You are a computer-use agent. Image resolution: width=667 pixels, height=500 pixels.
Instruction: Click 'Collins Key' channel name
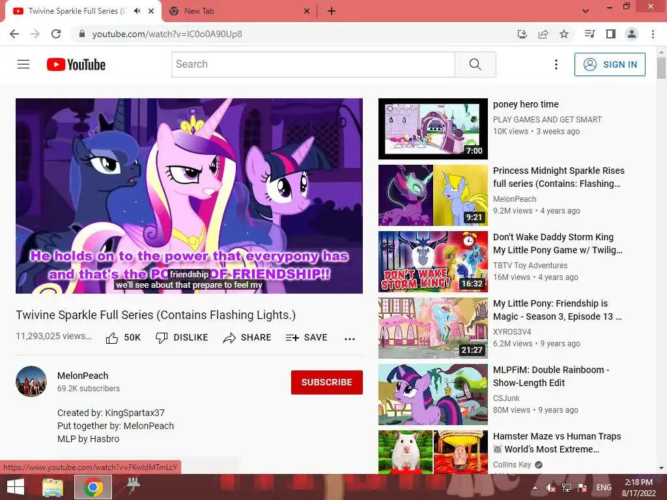pos(512,465)
